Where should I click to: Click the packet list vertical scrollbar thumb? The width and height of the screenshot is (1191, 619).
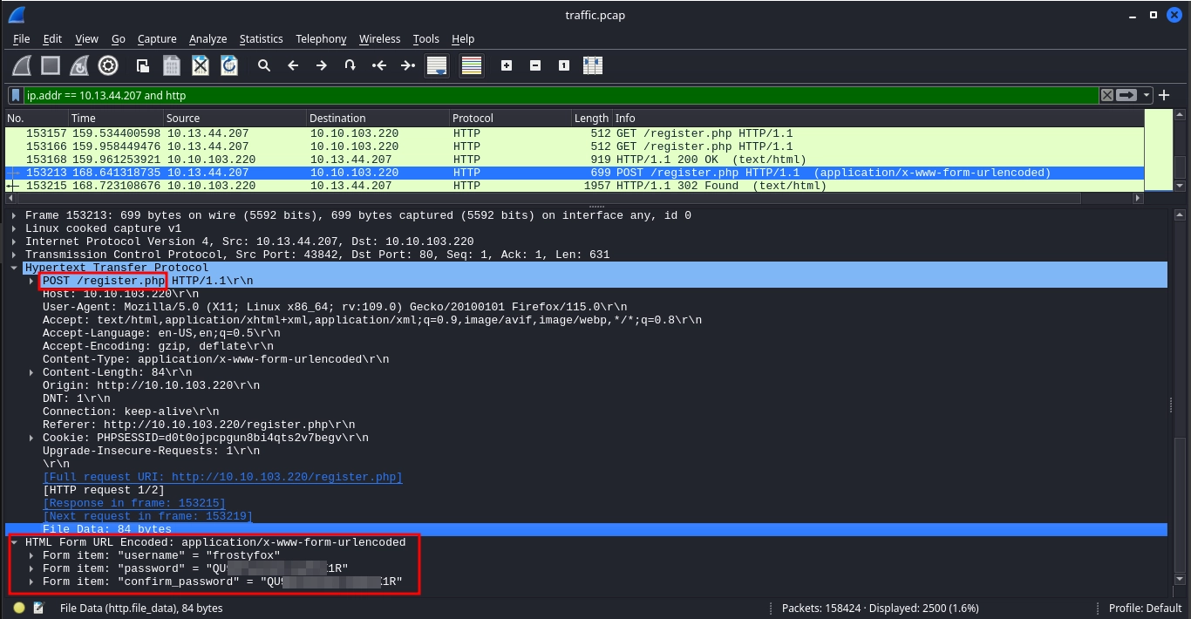(x=1180, y=166)
